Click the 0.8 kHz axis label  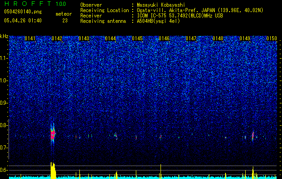point(4,125)
